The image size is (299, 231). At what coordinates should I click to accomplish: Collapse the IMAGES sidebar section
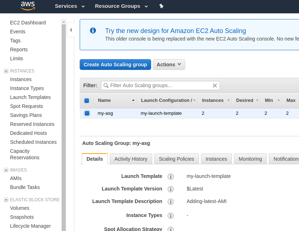(x=6, y=170)
